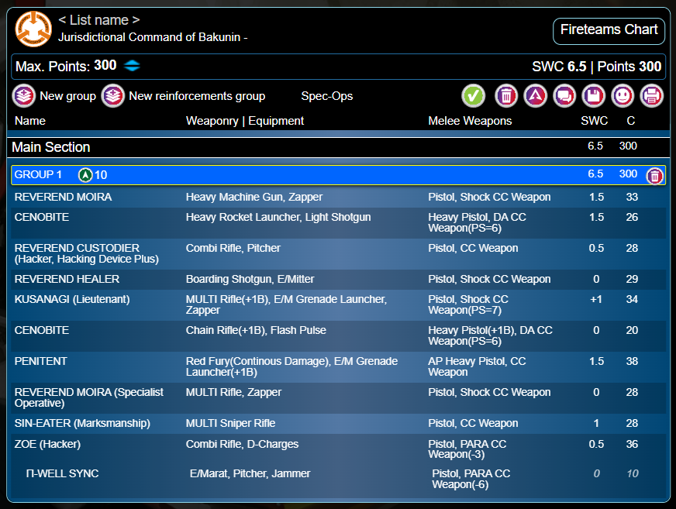Edit the < List name > field

pos(99,20)
